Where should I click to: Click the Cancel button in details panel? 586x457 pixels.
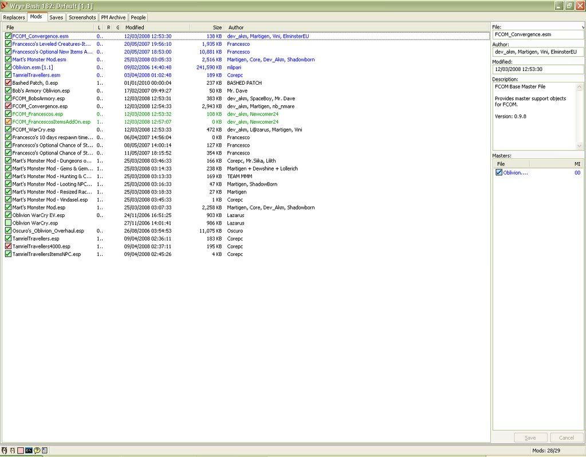[x=566, y=438]
